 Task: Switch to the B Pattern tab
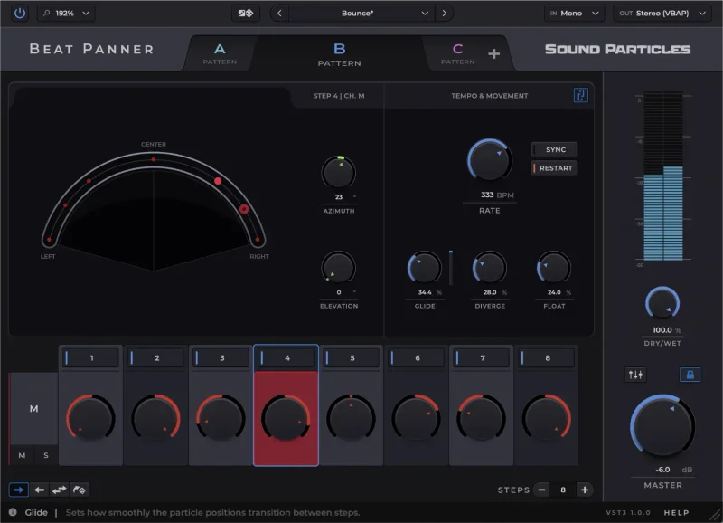(x=340, y=54)
